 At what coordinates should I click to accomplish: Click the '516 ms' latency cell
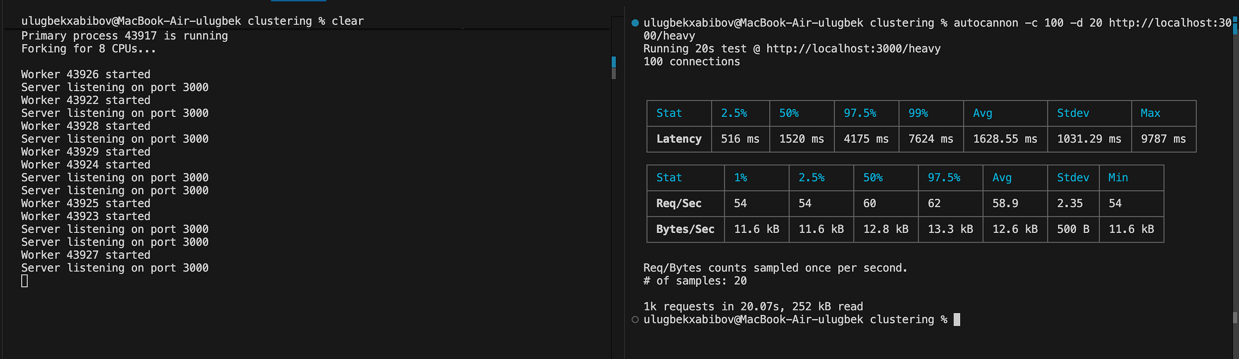pos(740,139)
